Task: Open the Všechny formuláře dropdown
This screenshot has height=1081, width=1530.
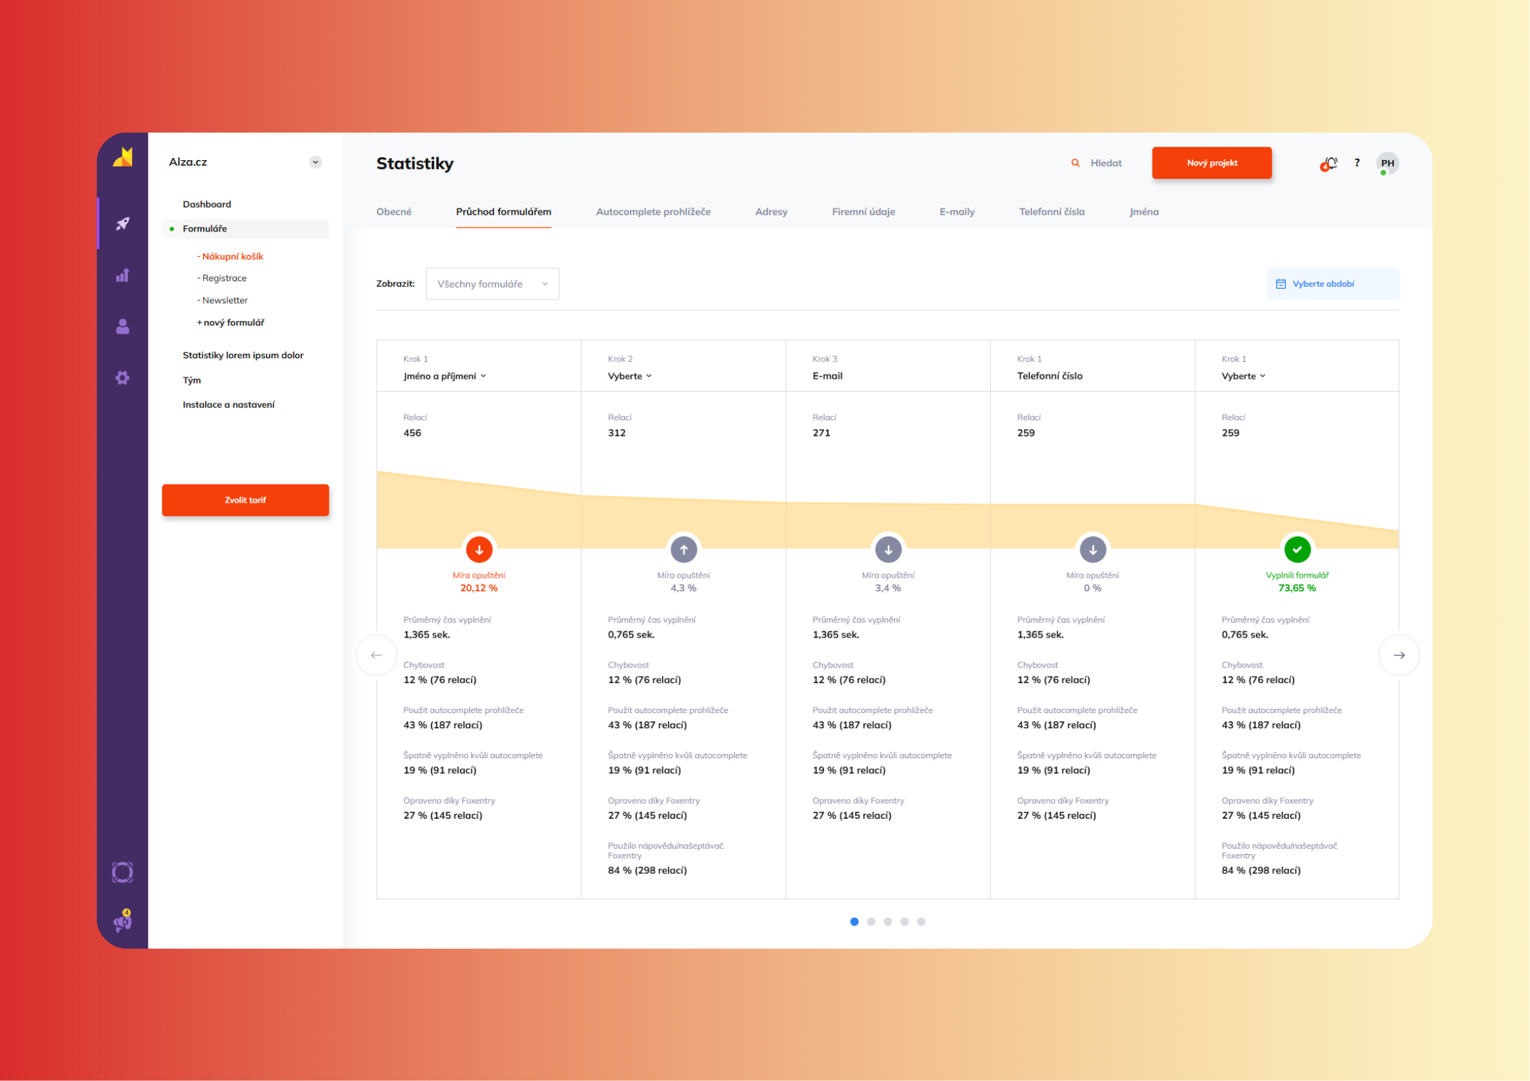Action: point(492,284)
